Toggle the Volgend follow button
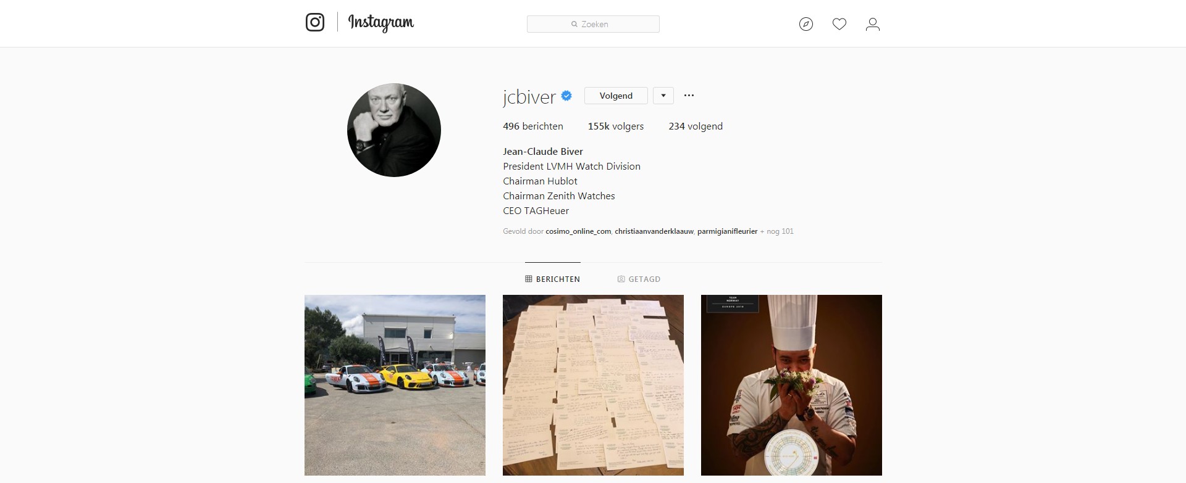 [616, 96]
